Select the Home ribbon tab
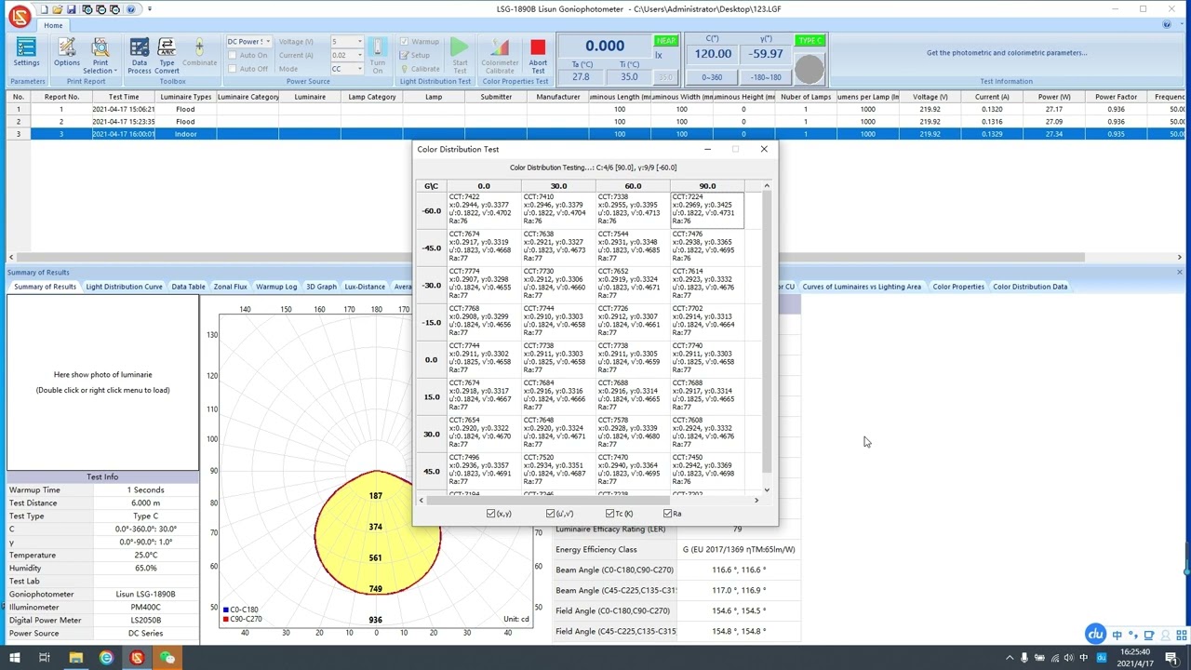Image resolution: width=1191 pixels, height=670 pixels. click(53, 25)
